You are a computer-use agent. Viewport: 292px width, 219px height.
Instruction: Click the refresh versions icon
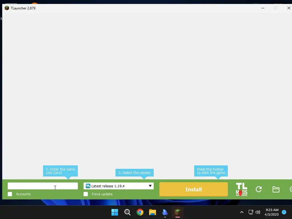coord(259,189)
